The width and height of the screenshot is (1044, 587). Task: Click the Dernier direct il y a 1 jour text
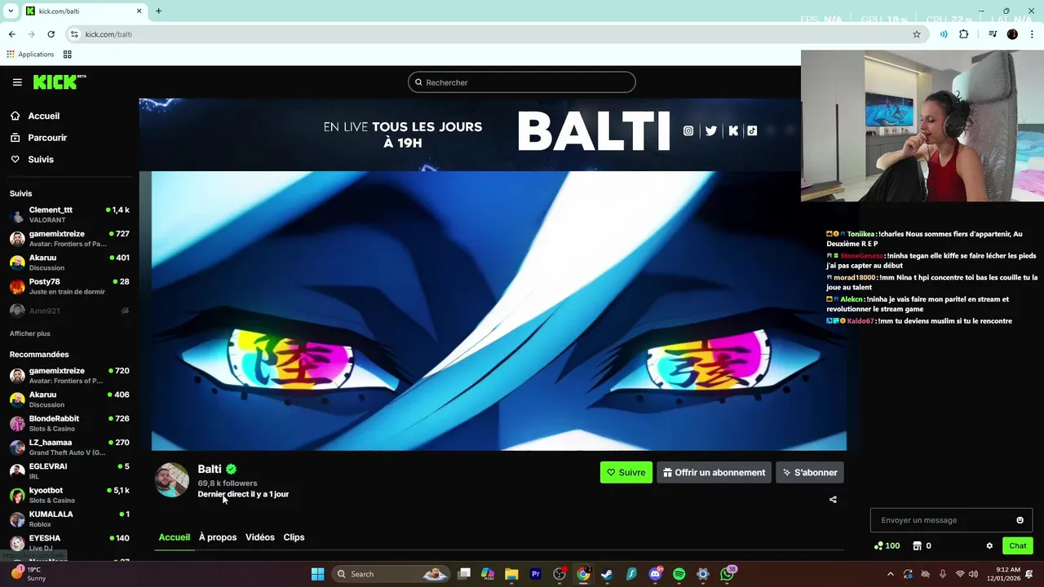pyautogui.click(x=243, y=494)
